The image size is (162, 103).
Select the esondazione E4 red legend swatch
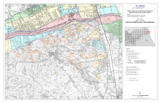(127, 69)
